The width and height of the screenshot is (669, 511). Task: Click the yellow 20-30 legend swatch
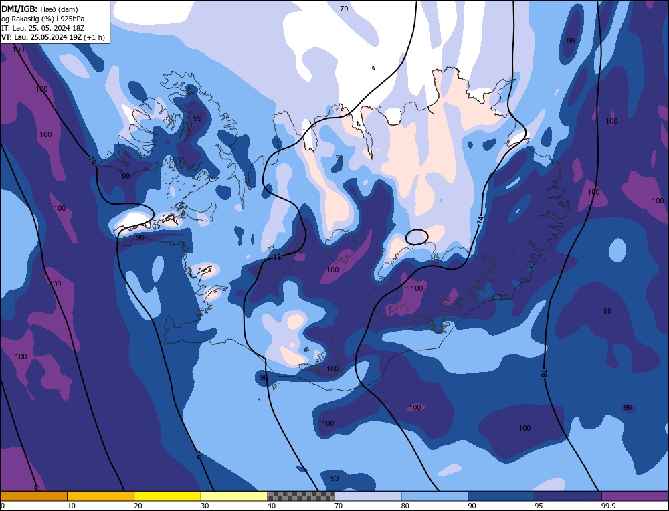click(x=167, y=496)
